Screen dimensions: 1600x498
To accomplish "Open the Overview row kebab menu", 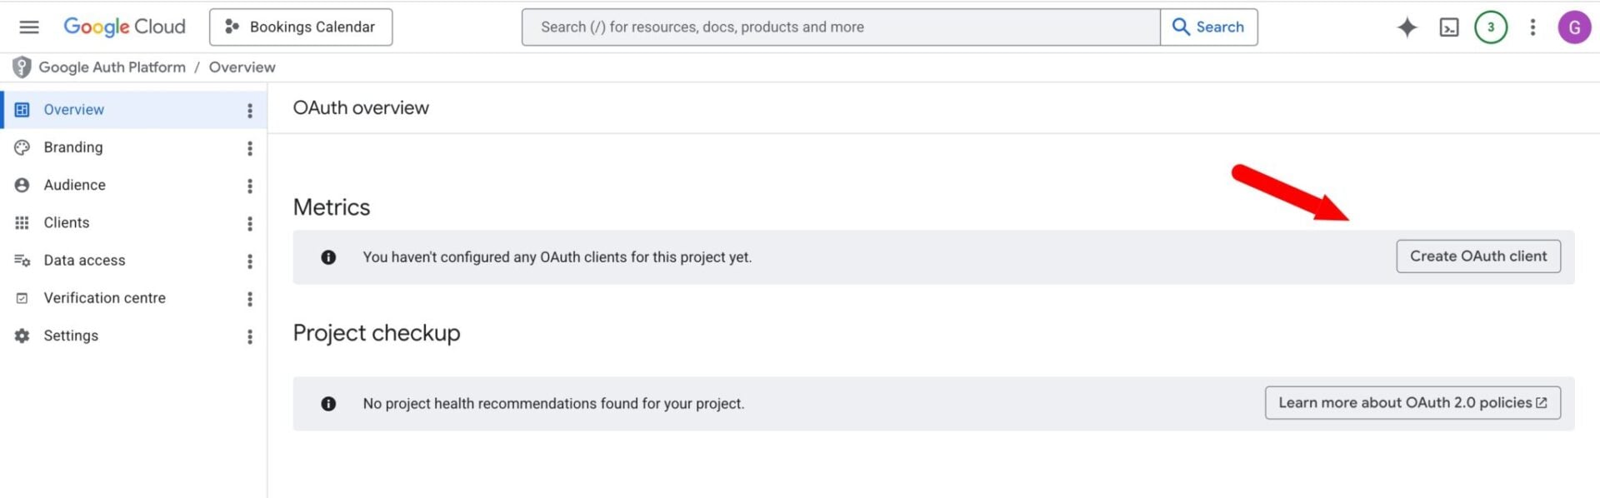I will [x=250, y=111].
